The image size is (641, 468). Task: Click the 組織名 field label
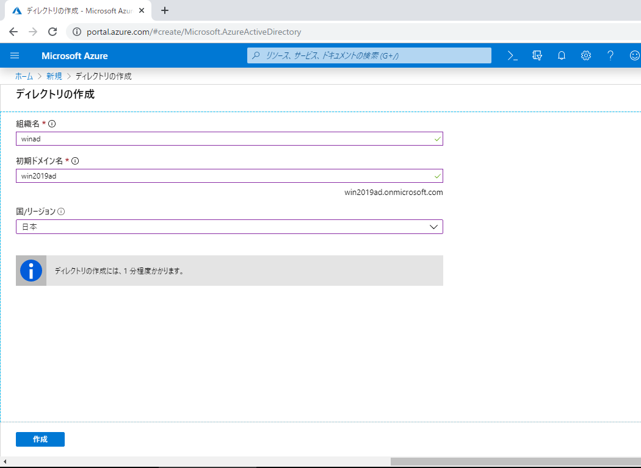pyautogui.click(x=28, y=124)
